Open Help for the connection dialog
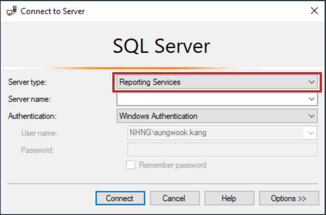 pos(229,198)
